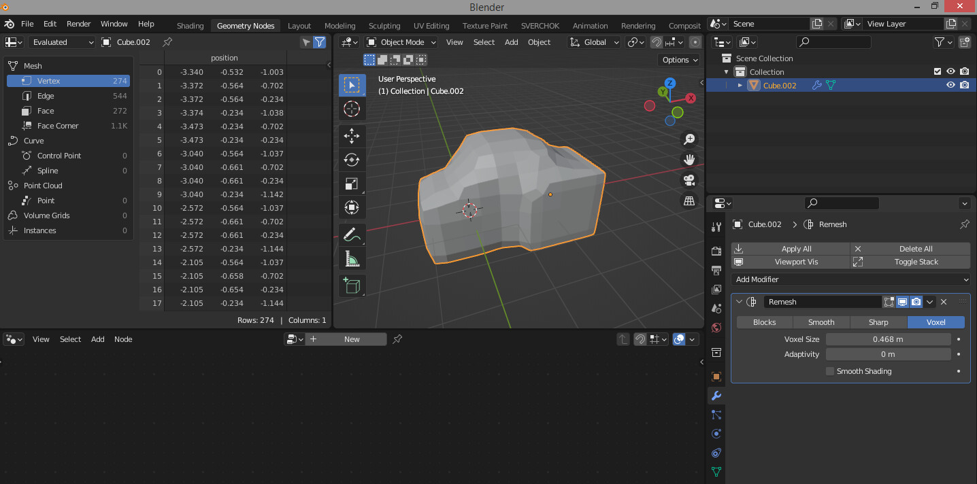Activate the Rotate tool
The width and height of the screenshot is (977, 484).
[352, 160]
